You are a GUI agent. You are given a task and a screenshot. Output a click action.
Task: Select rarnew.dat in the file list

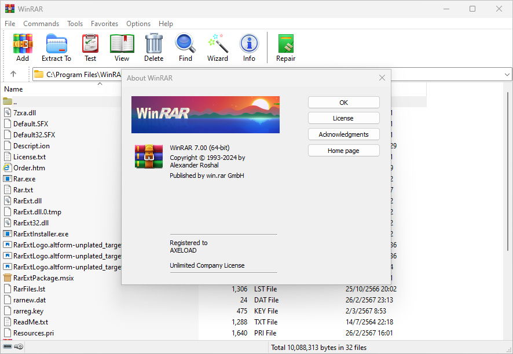[x=30, y=300]
